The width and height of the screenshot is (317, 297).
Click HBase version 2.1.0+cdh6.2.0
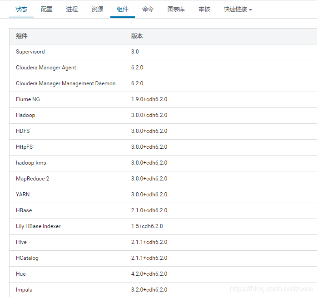pyautogui.click(x=149, y=210)
